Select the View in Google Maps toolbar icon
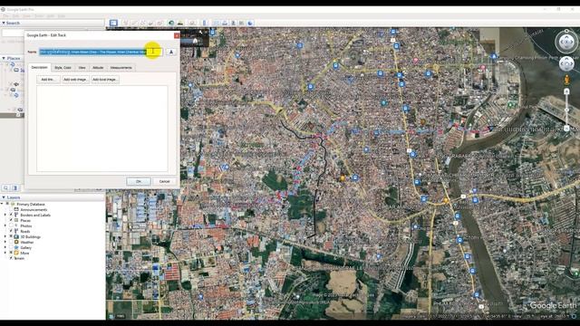580x326 pixels. pyautogui.click(x=242, y=23)
